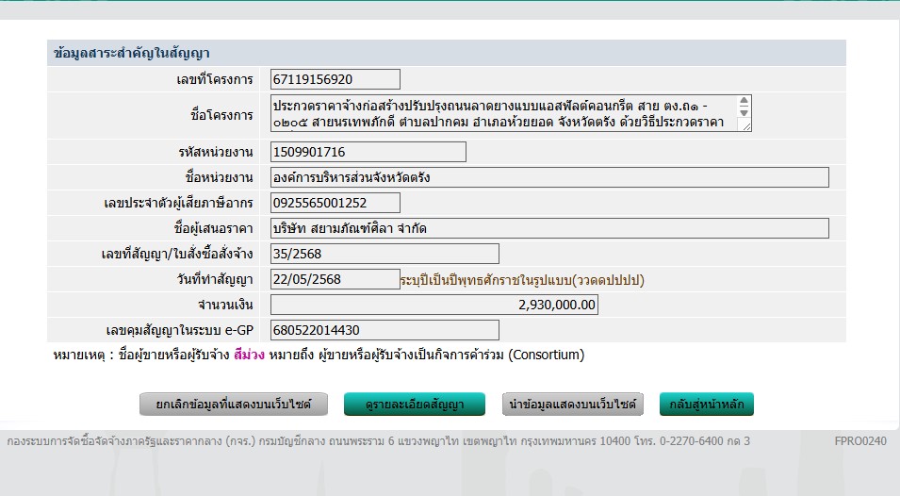Select the amount field 2,930,000.00
The height and width of the screenshot is (496, 900).
tap(434, 305)
